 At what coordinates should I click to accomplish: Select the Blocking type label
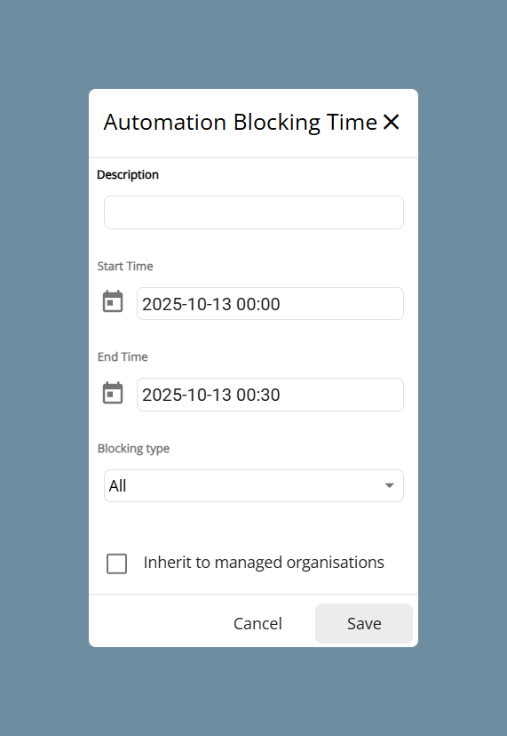coord(134,449)
